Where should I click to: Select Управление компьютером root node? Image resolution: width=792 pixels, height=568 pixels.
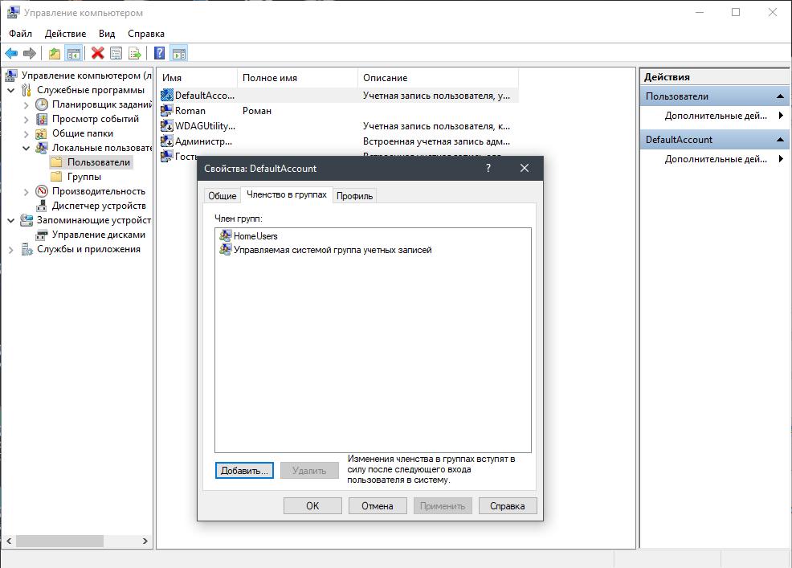pos(87,76)
